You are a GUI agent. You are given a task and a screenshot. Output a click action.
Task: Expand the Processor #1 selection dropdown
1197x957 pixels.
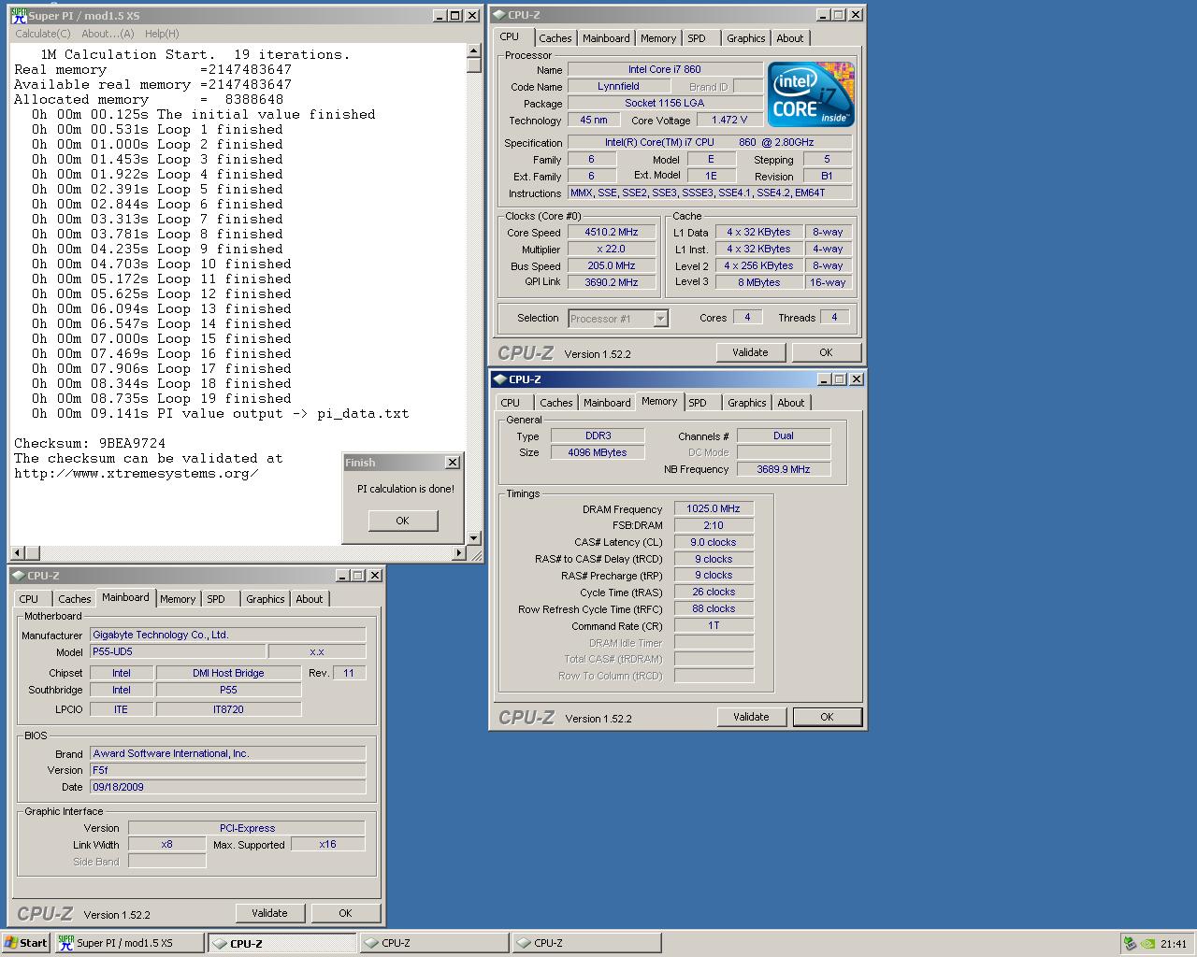pyautogui.click(x=660, y=319)
